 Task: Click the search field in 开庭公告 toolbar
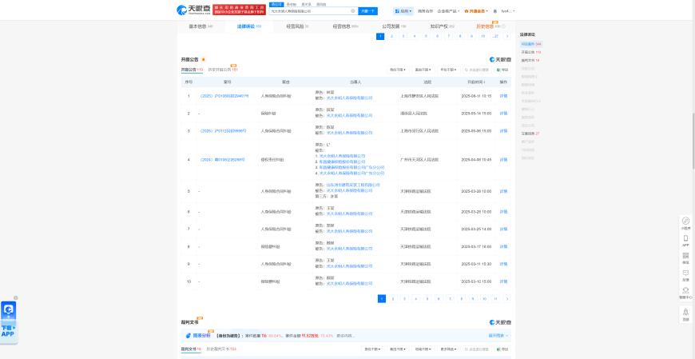click(x=478, y=70)
